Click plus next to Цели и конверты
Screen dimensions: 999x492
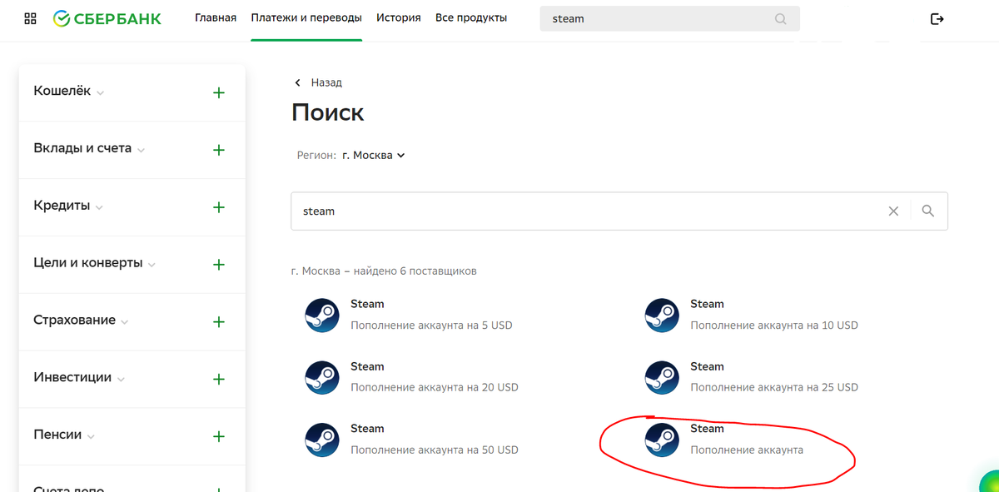tap(219, 265)
